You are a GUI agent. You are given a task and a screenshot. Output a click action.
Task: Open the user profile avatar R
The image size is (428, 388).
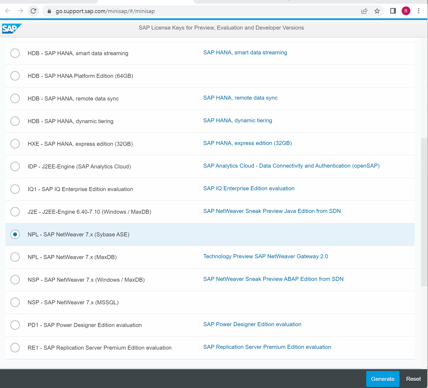(406, 11)
